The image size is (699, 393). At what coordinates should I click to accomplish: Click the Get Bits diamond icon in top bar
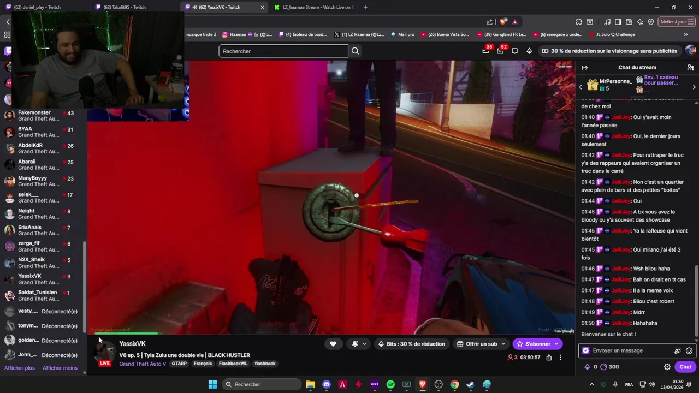pyautogui.click(x=529, y=51)
